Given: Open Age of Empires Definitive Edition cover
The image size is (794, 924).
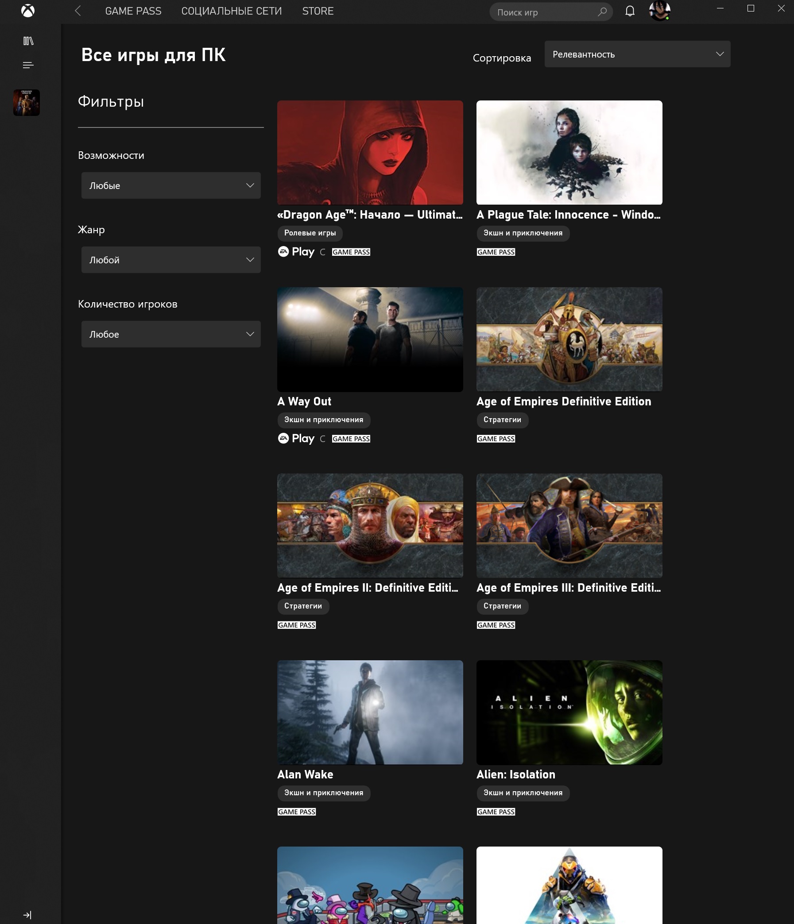Looking at the screenshot, I should tap(569, 339).
